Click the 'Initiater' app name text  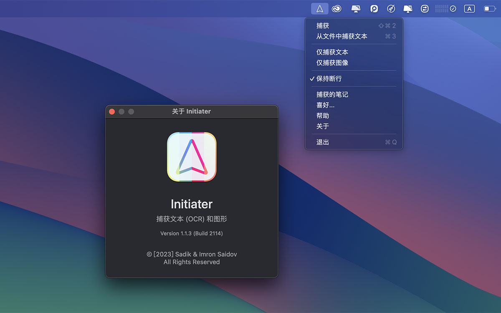pyautogui.click(x=192, y=204)
